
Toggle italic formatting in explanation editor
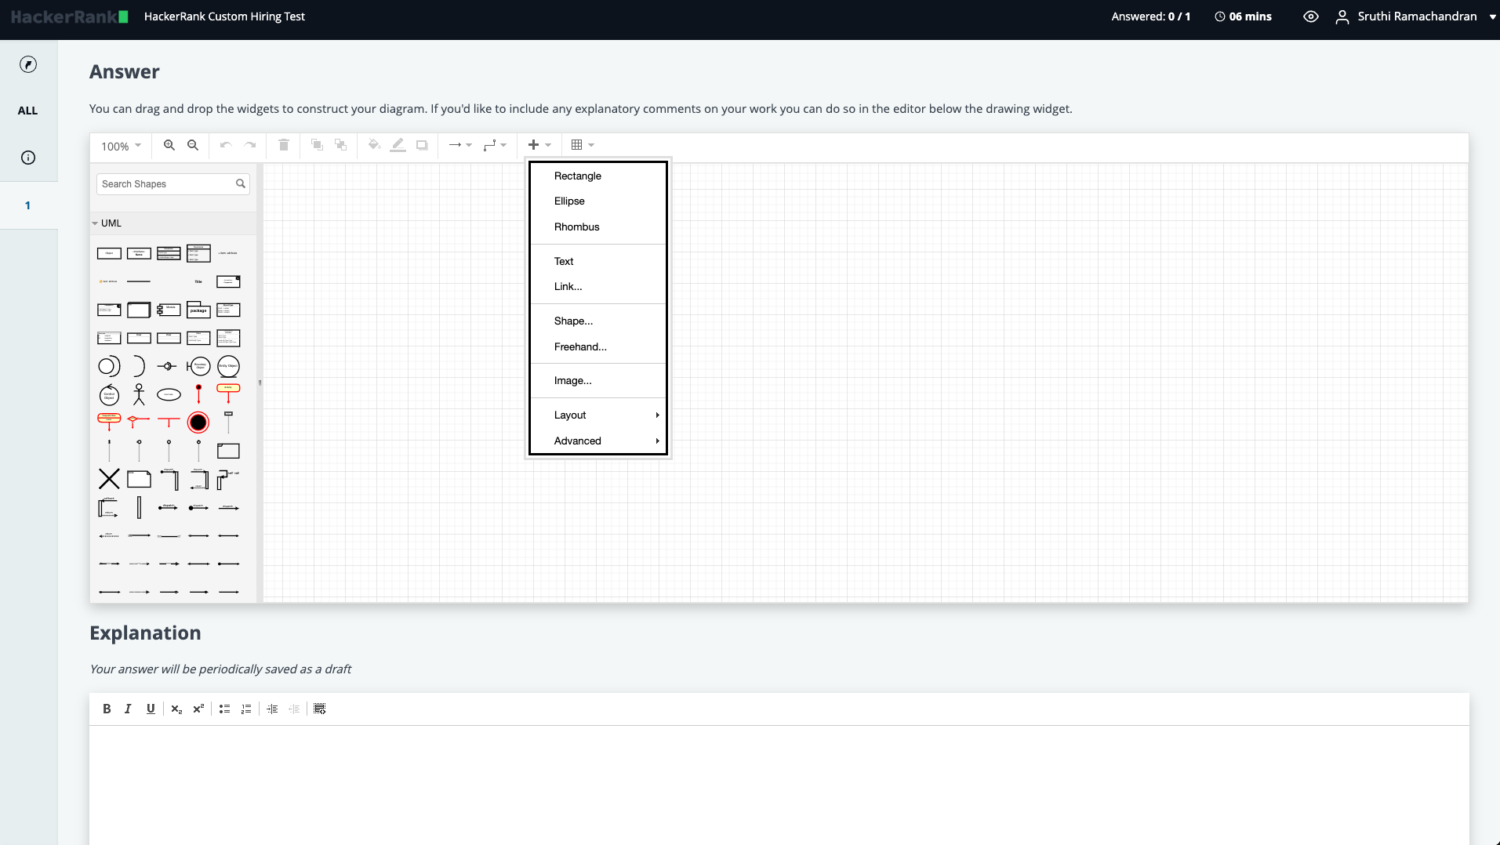click(128, 709)
